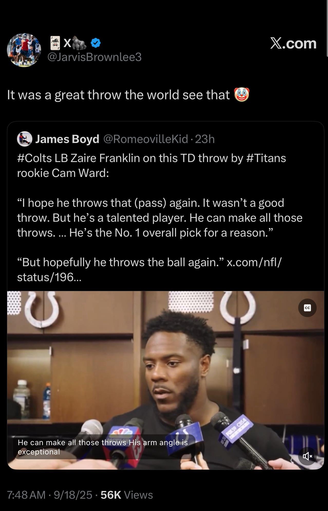Open the #Colts hashtag
Screen dimensions: 328x511
tap(34, 158)
